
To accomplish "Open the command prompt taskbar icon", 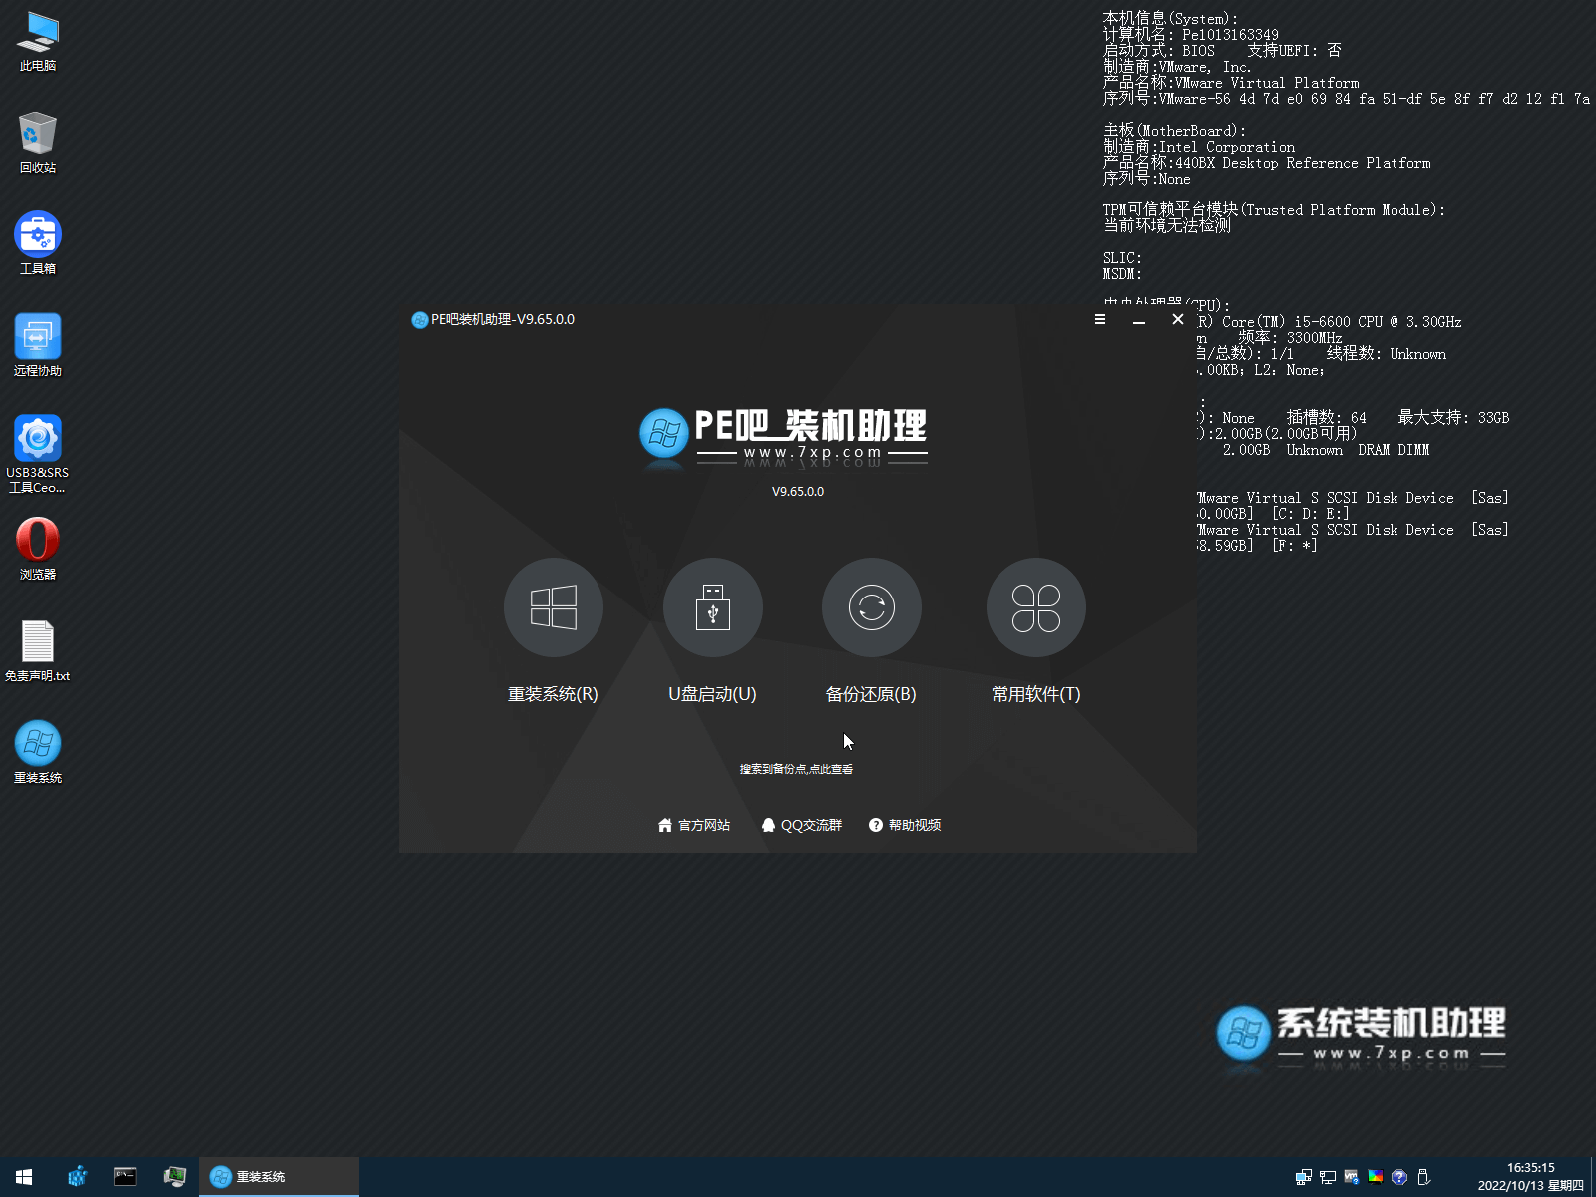I will 125,1177.
